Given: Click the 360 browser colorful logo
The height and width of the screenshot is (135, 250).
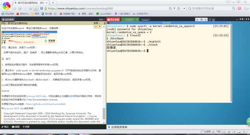Looking at the screenshot, I should [6, 6].
